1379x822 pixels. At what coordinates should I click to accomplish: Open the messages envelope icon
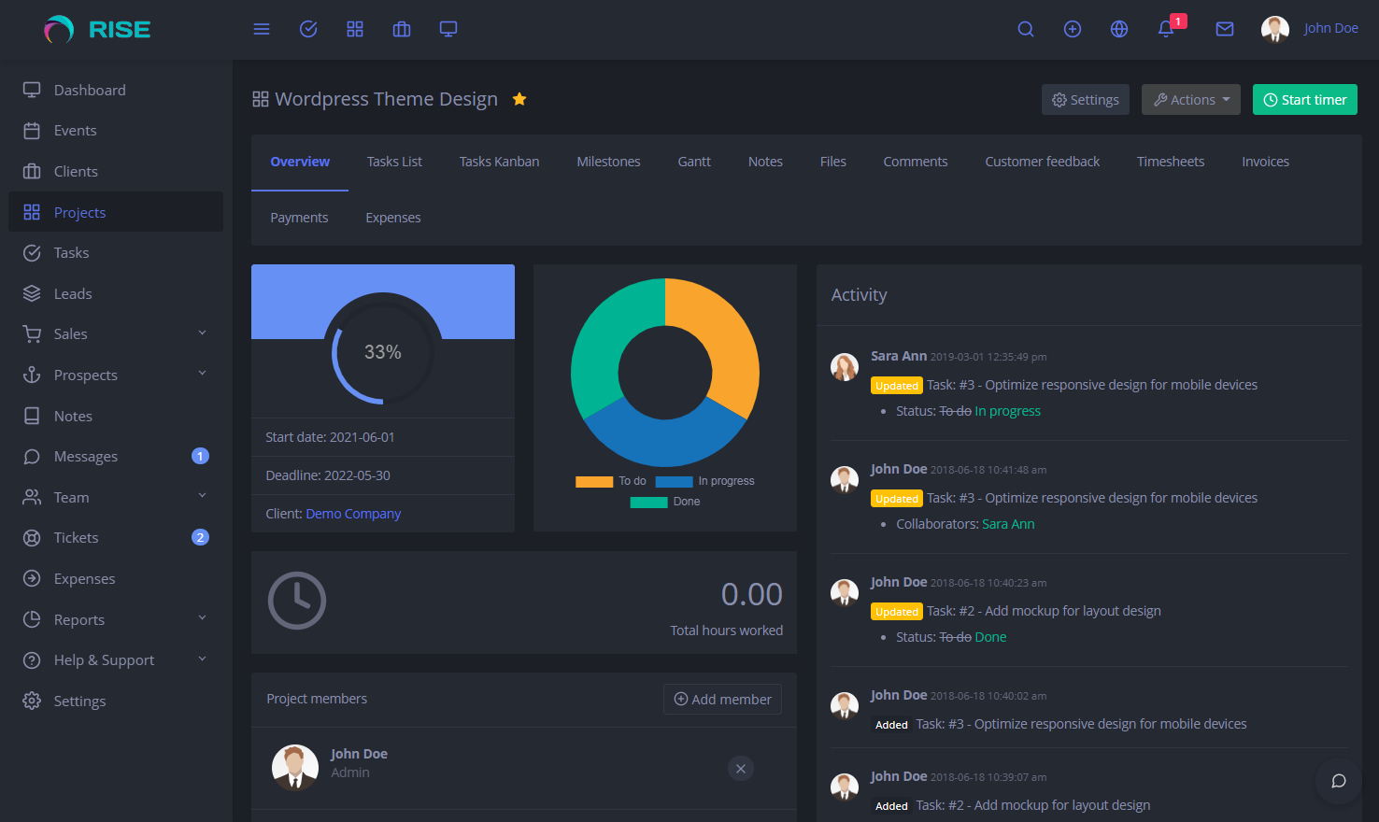coord(1224,29)
